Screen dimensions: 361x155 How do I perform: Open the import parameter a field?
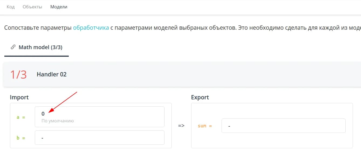tap(99, 117)
